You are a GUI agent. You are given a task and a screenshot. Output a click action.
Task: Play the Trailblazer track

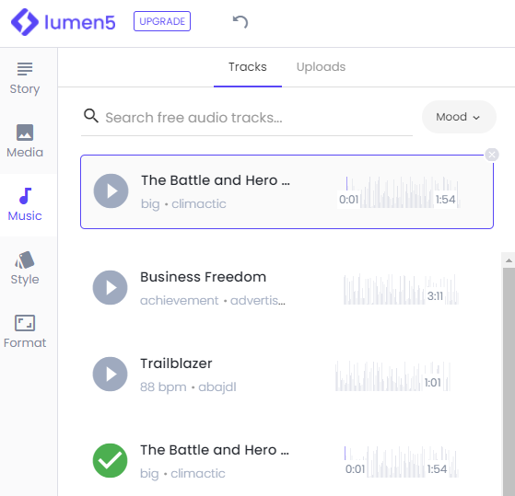click(x=110, y=375)
